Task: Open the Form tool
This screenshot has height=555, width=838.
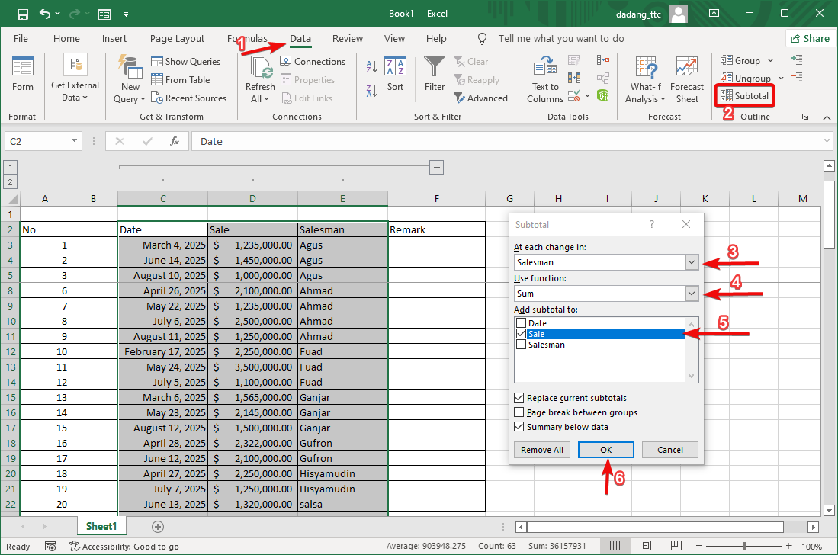Action: tap(22, 74)
